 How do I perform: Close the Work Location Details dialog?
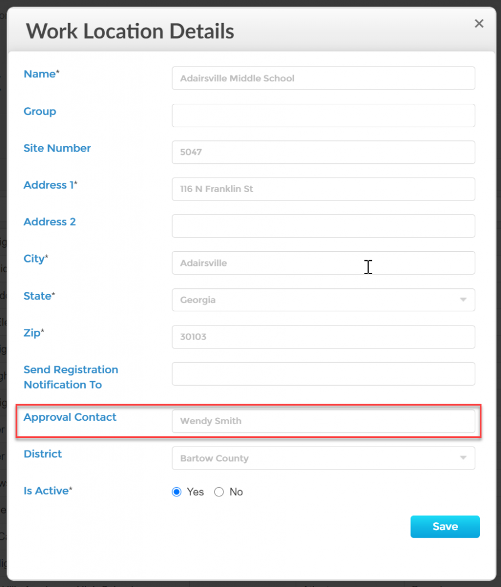[479, 24]
